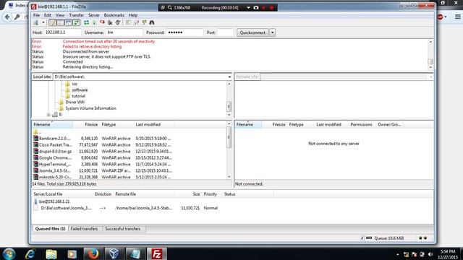Open Firefox from the taskbar
Screen dimensions: 463x260
coord(93,253)
